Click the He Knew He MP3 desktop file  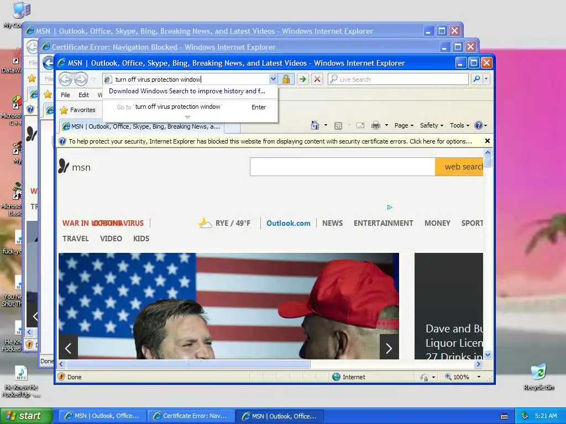click(x=20, y=381)
